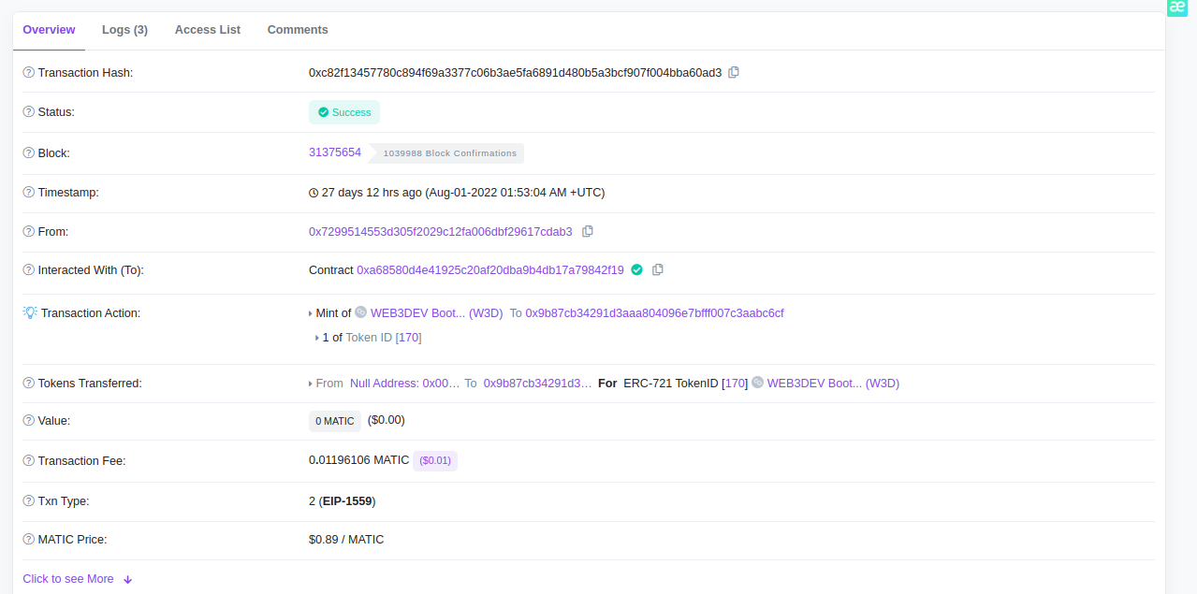Open the From address 0x7299514553d... link
The height and width of the screenshot is (594, 1197).
click(440, 231)
